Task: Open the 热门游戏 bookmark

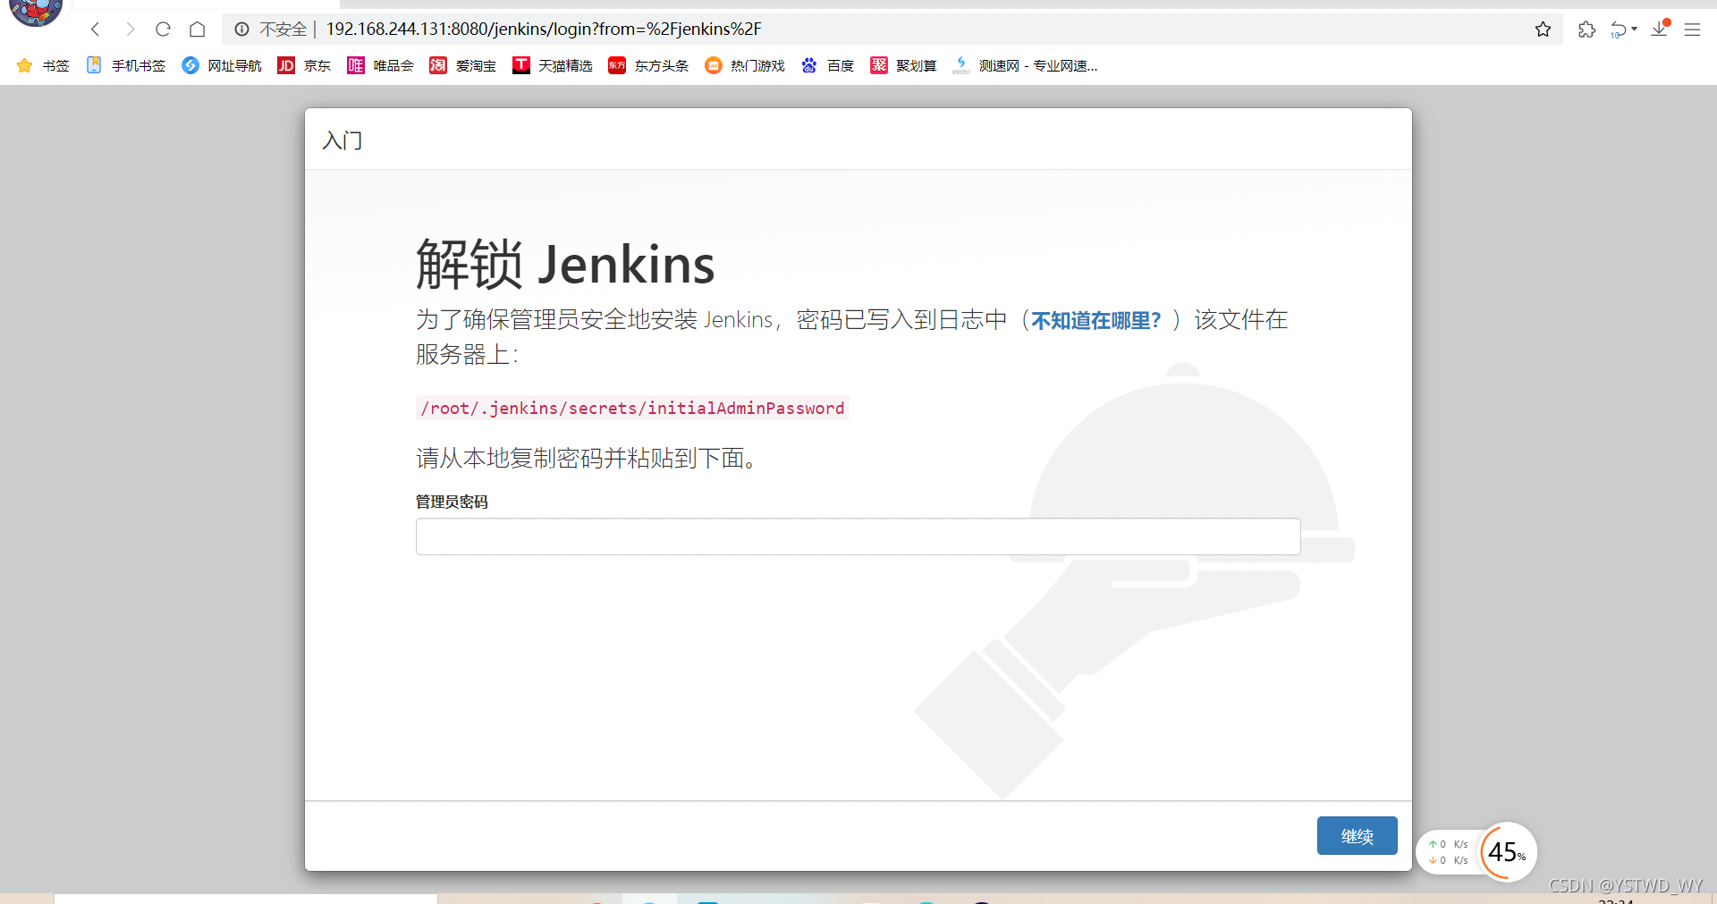Action: coord(745,65)
